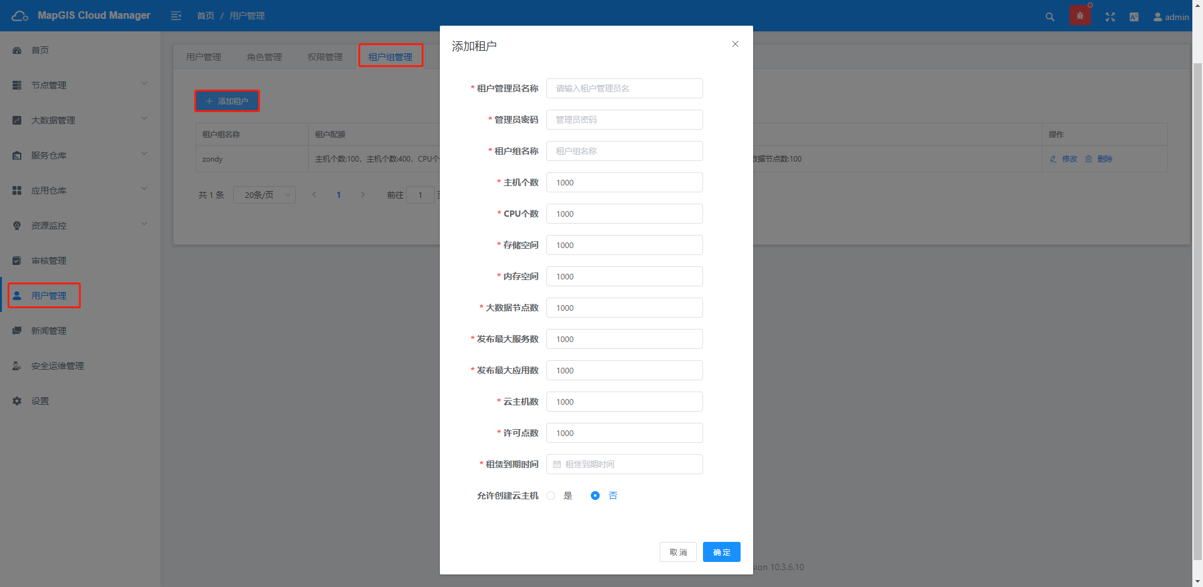
Task: Open the 20条/页 page size dropdown
Action: coord(264,195)
